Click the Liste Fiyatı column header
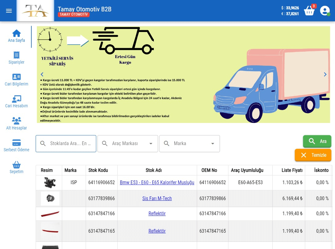335x249 pixels. coord(292,170)
